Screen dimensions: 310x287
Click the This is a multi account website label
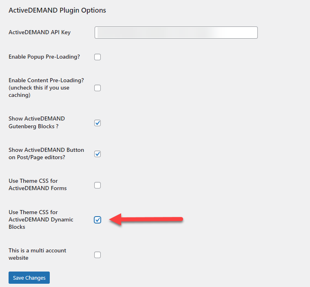coord(38,254)
